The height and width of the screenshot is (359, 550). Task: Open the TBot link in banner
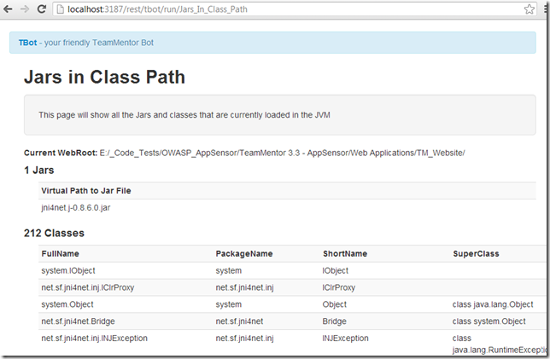[27, 43]
